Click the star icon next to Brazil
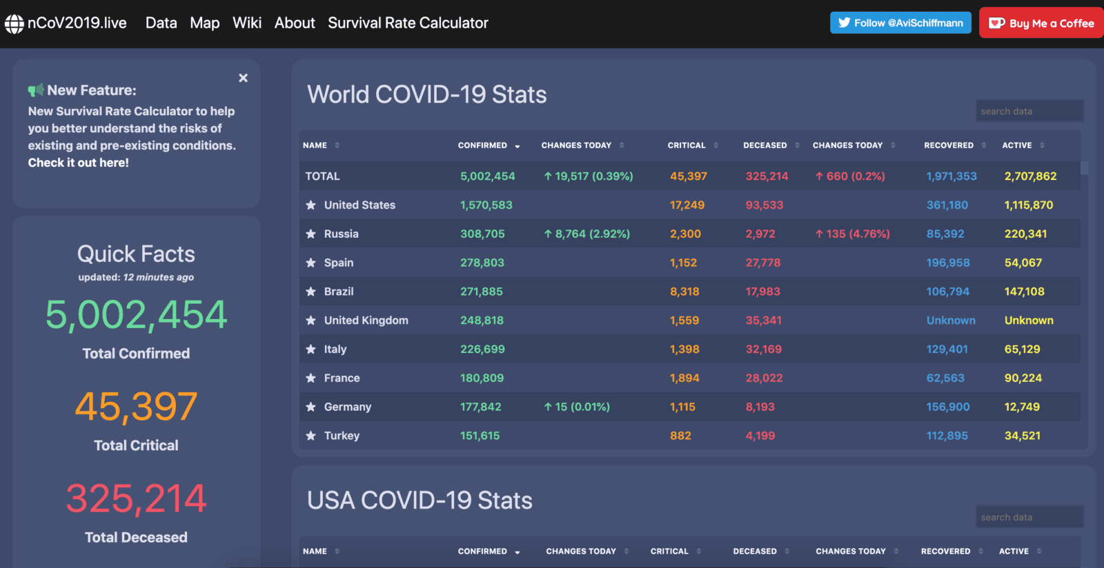The image size is (1104, 568). [311, 292]
